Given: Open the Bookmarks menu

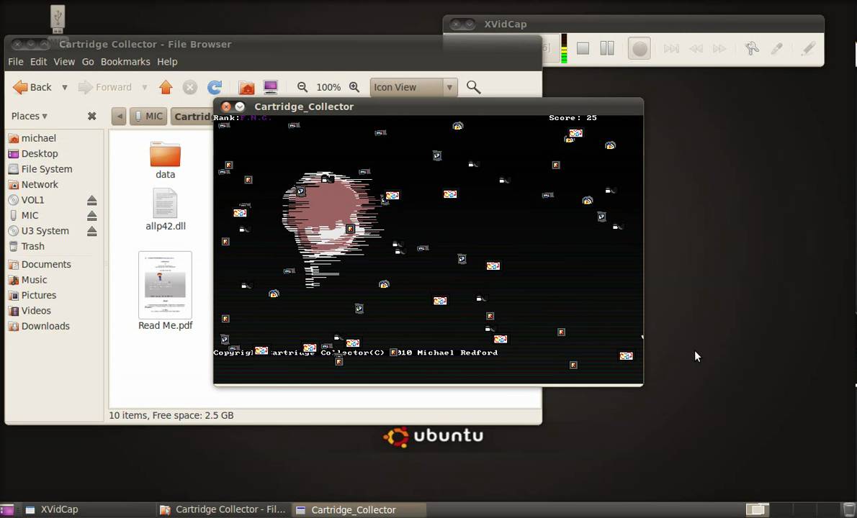Looking at the screenshot, I should tap(125, 62).
